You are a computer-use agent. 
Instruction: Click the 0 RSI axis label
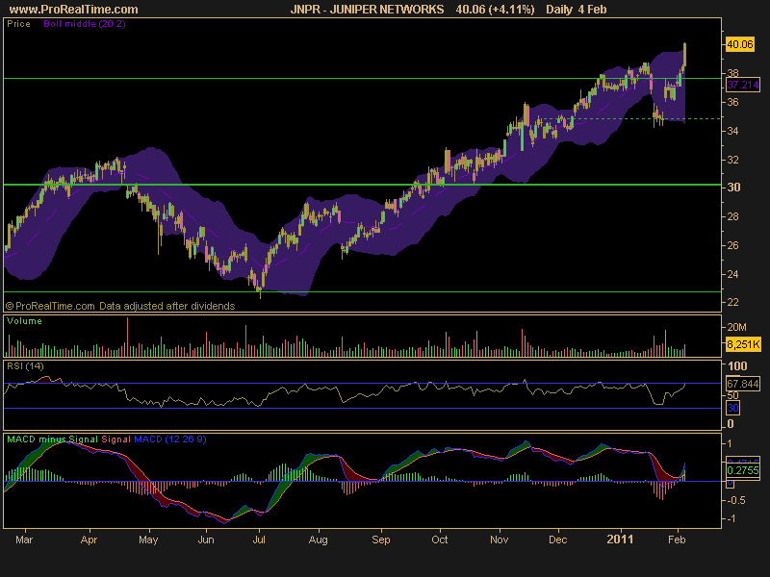coord(731,423)
